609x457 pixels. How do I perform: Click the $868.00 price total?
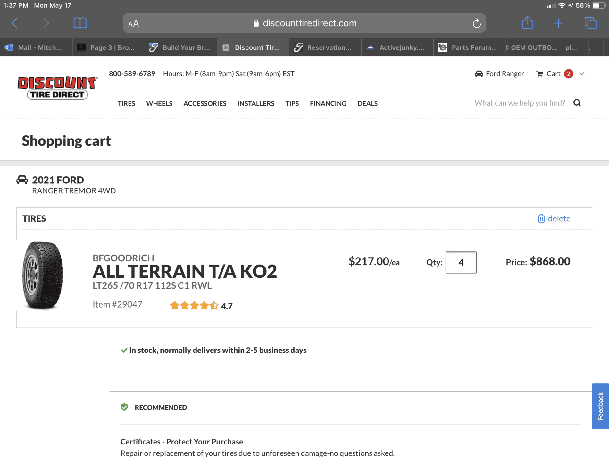click(550, 261)
